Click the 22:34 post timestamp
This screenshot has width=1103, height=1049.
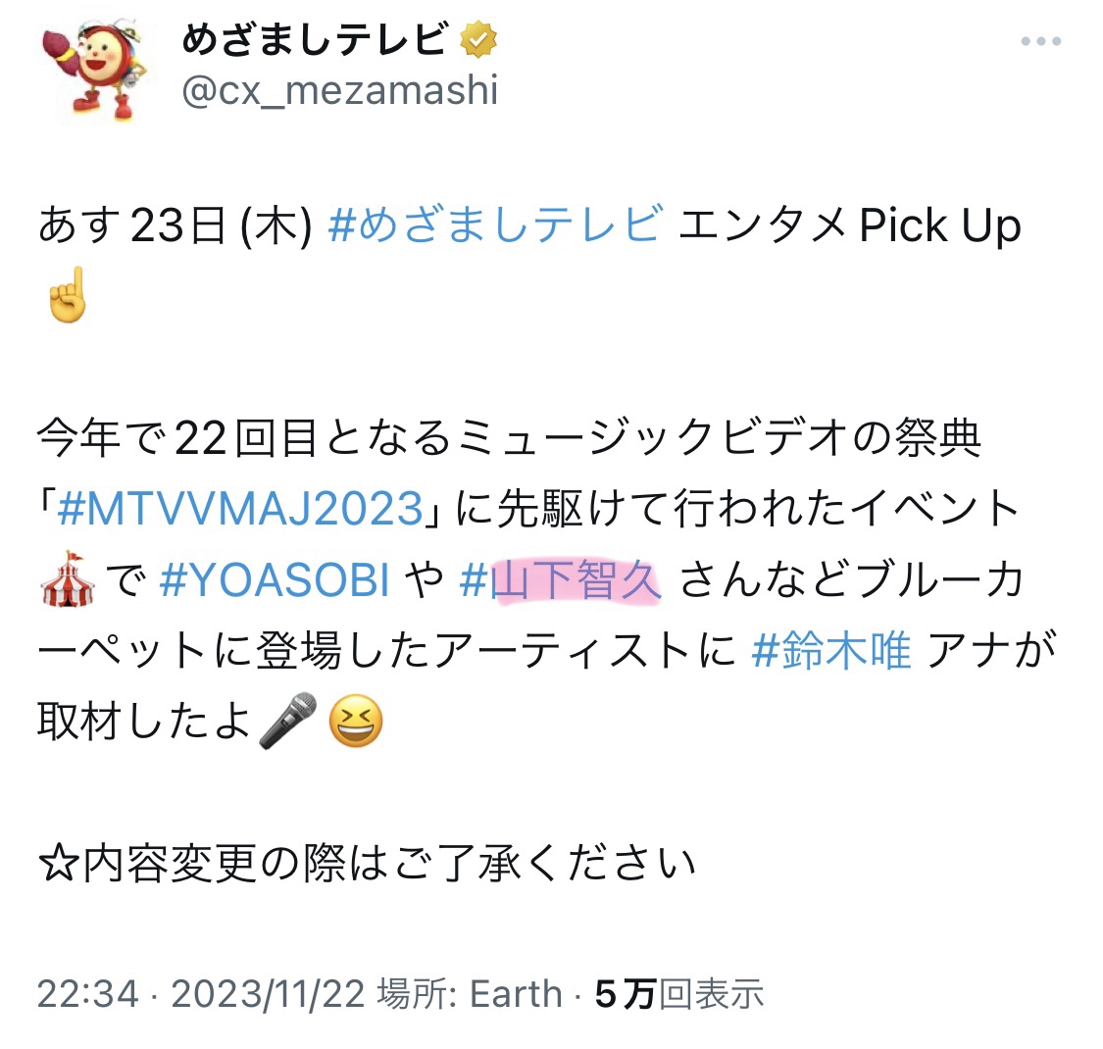pos(88,994)
